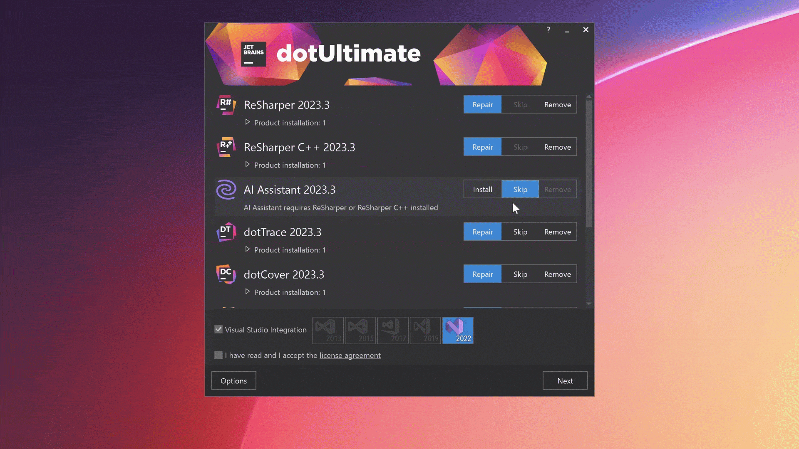
Task: Set dotTrace 2023.3 to Skip
Action: click(x=520, y=232)
